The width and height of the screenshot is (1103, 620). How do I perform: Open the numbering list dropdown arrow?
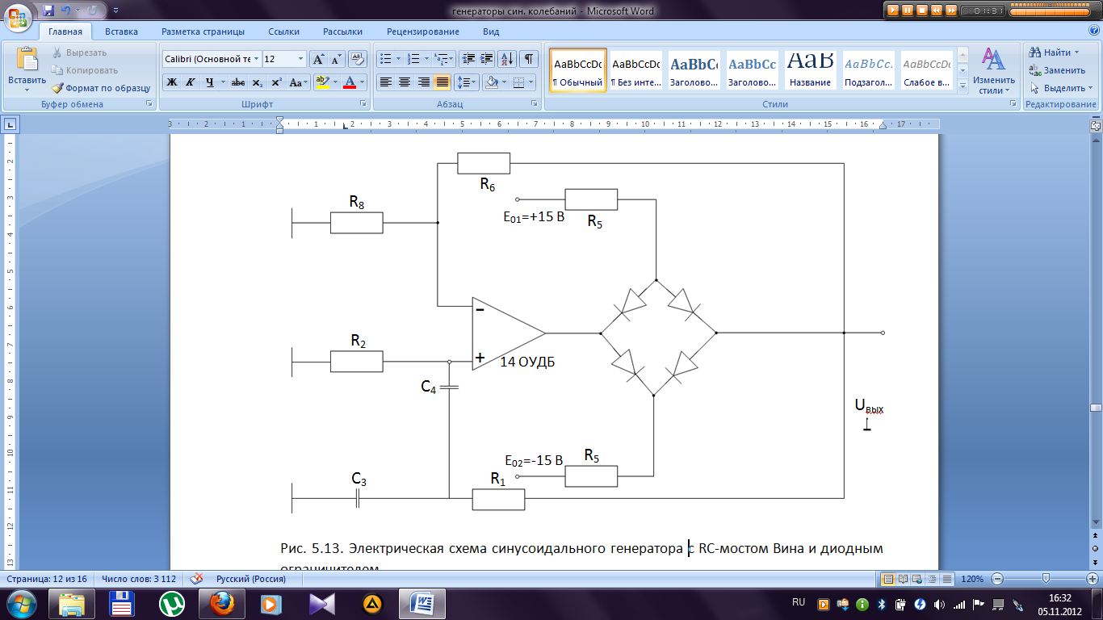coord(426,59)
